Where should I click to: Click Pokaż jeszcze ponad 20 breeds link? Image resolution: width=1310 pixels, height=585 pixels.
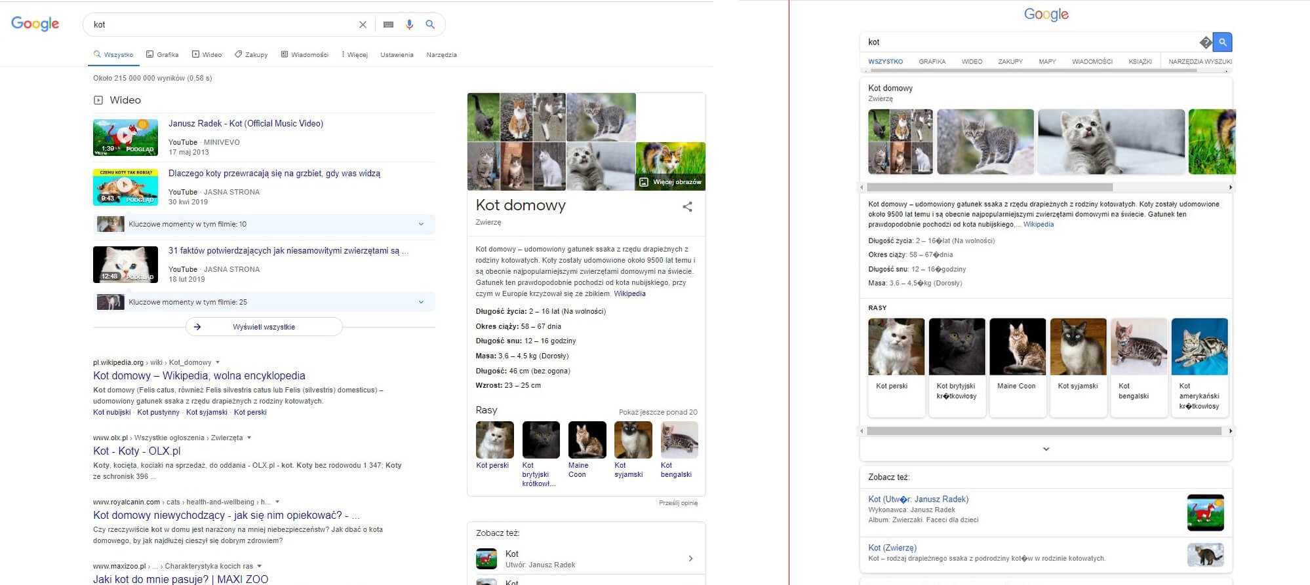[658, 412]
